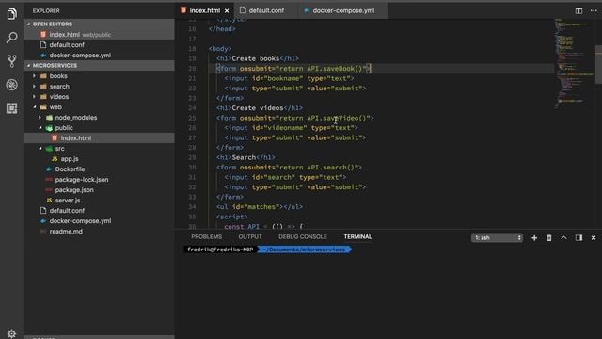Open the Source Control view
The width and height of the screenshot is (602, 339).
point(11,61)
